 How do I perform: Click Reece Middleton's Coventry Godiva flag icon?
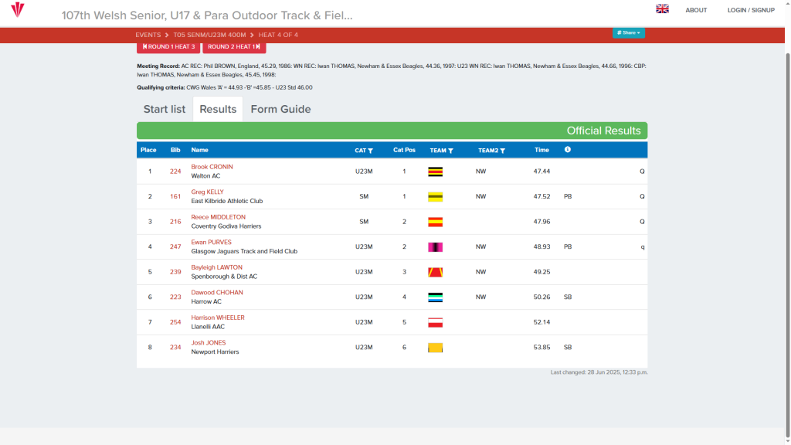(x=435, y=222)
